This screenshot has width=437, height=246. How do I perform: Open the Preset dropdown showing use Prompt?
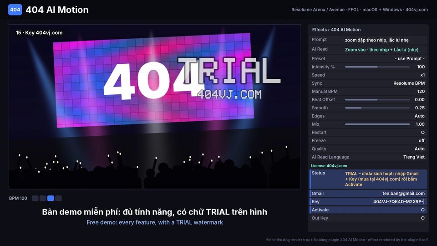409,59
